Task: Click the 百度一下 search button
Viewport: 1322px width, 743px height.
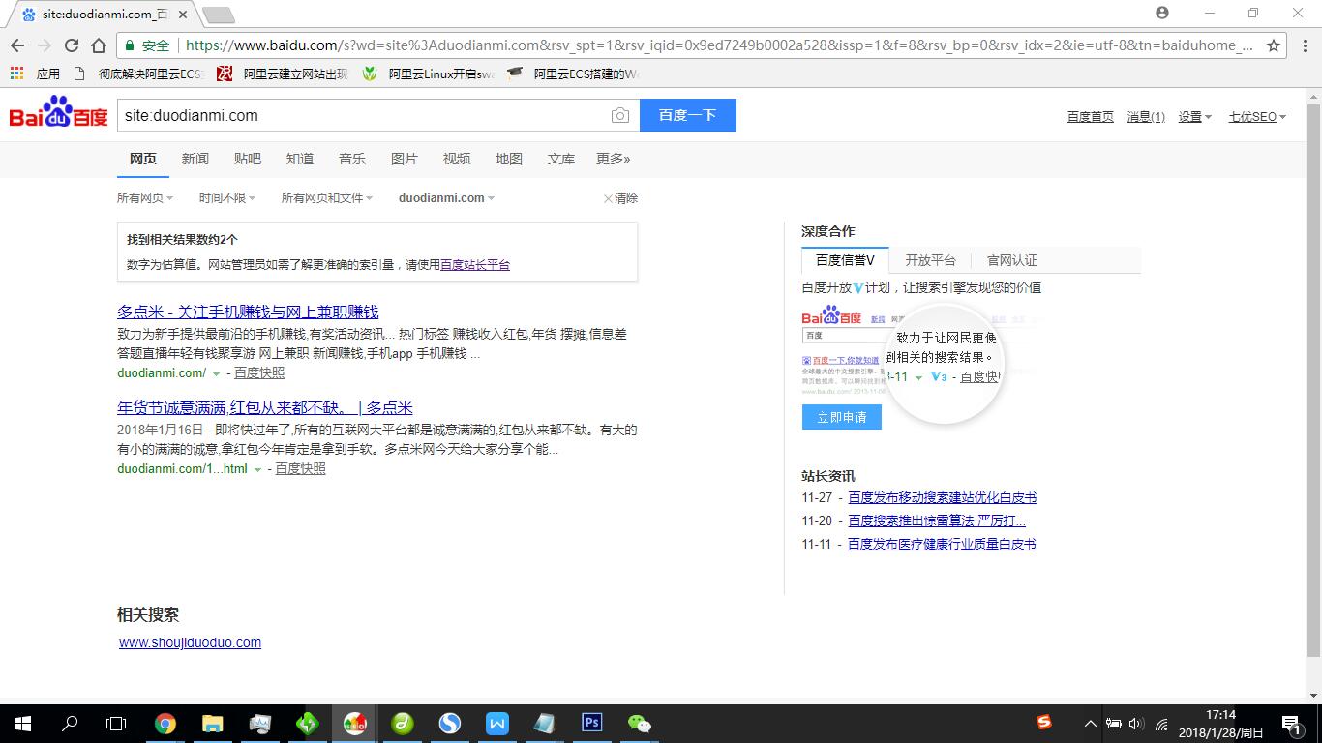Action: coord(688,115)
